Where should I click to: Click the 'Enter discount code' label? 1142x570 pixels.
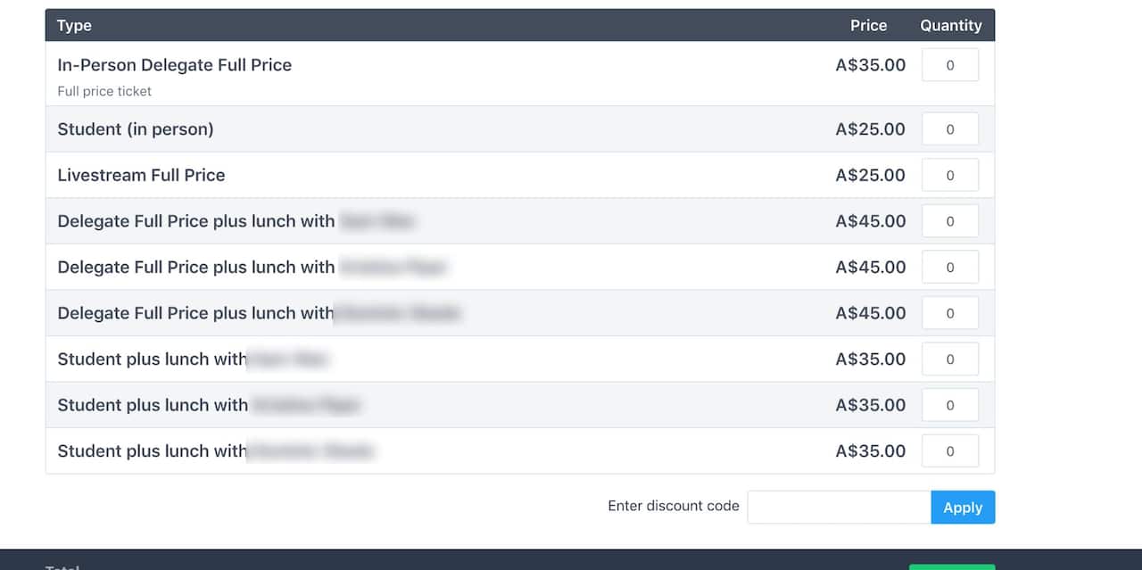673,506
